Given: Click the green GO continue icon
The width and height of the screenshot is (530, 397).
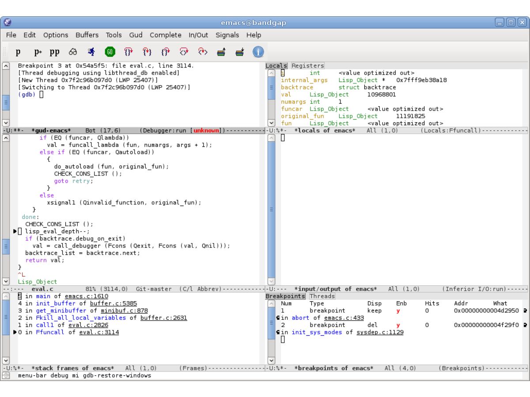Looking at the screenshot, I should 110,52.
